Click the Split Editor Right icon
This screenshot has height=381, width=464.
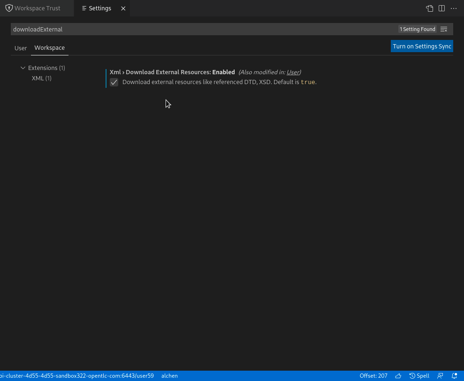coord(441,8)
